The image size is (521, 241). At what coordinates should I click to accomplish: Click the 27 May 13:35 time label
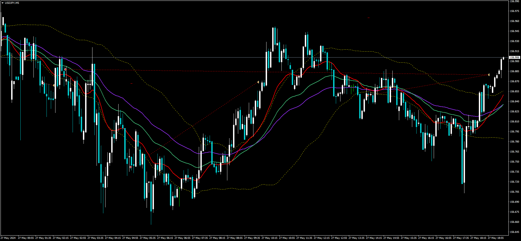pyautogui.click(x=356, y=238)
